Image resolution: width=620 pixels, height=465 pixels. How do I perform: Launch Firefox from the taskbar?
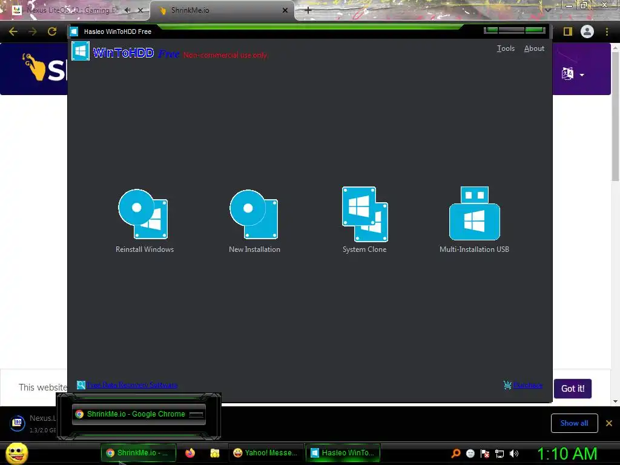pos(190,453)
